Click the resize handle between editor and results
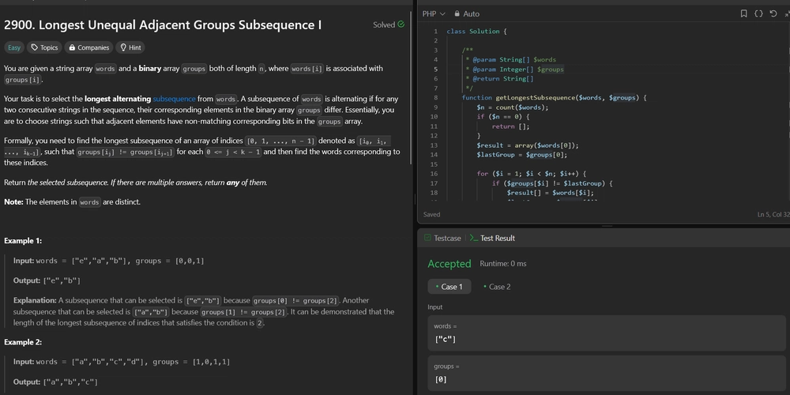Viewport: 790px width, 395px height. 607,226
